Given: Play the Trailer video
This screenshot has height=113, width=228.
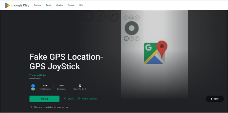Looking at the screenshot, I should 215,99.
